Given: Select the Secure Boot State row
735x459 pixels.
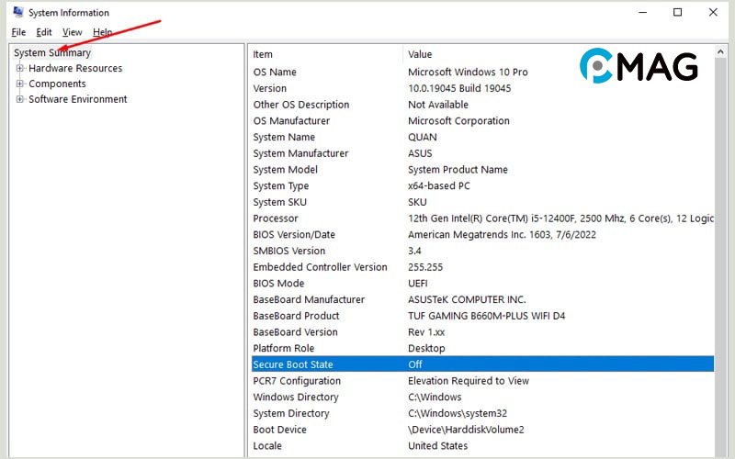Looking at the screenshot, I should (x=483, y=364).
